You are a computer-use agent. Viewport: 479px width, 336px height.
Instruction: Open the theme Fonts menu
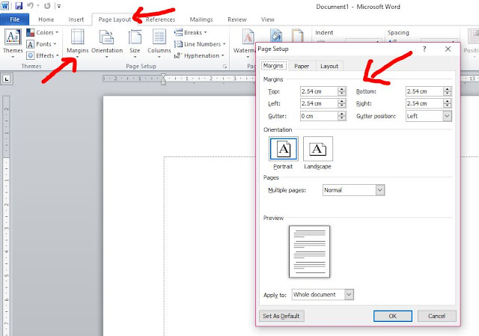point(42,44)
